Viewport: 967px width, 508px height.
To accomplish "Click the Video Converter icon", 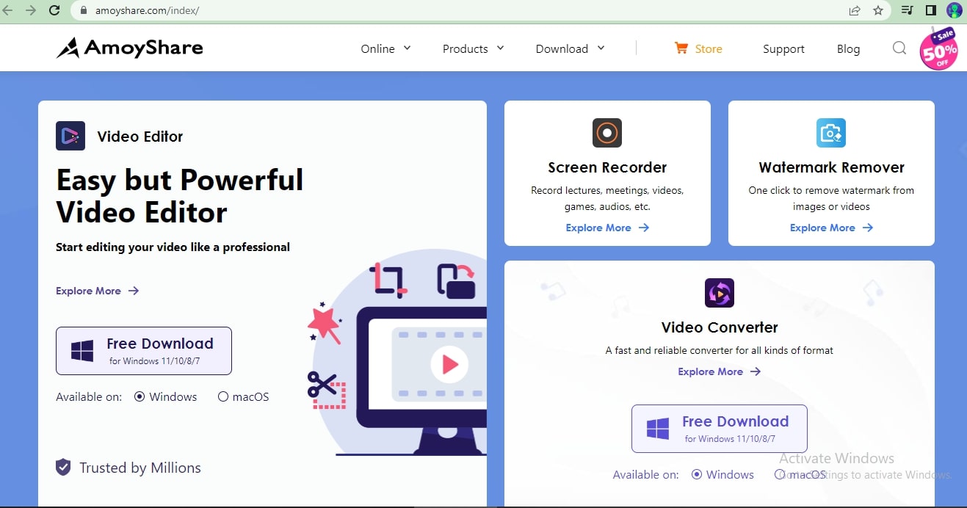I will (720, 293).
